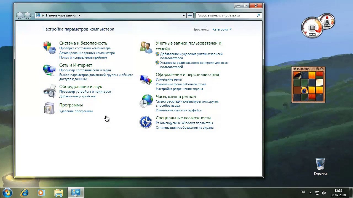353x198 pixels.
Task: Click the RU language indicator in the taskbar
Action: click(x=303, y=192)
